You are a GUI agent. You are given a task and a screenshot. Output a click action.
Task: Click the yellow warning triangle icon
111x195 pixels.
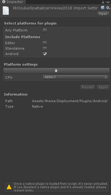point(9,187)
